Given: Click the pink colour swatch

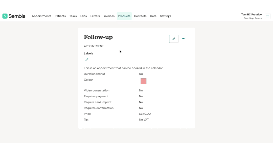Looking at the screenshot, I should click(144, 81).
